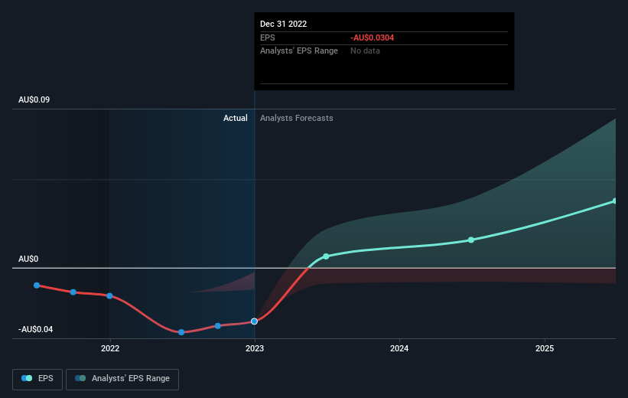Click the mid-2022 lowest EPS data point
Screen dimensions: 628x398
tap(181, 332)
